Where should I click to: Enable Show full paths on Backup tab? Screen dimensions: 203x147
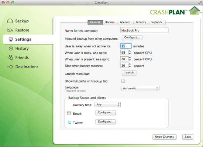click(x=123, y=81)
